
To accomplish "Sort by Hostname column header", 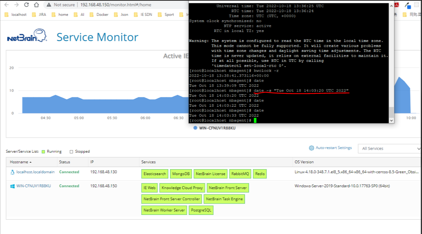I will 20,162.
